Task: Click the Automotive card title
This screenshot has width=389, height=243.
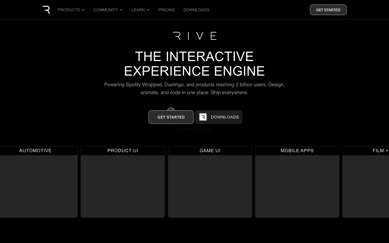Action: point(35,151)
